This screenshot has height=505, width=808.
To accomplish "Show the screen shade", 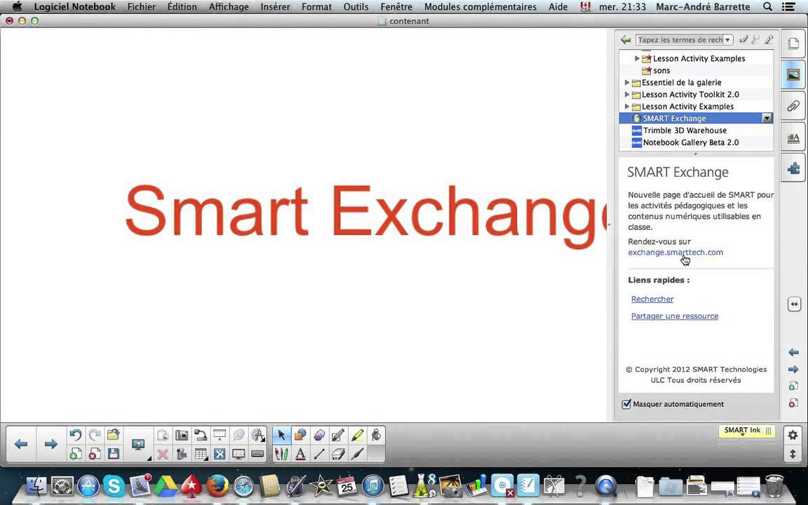I will coord(220,435).
